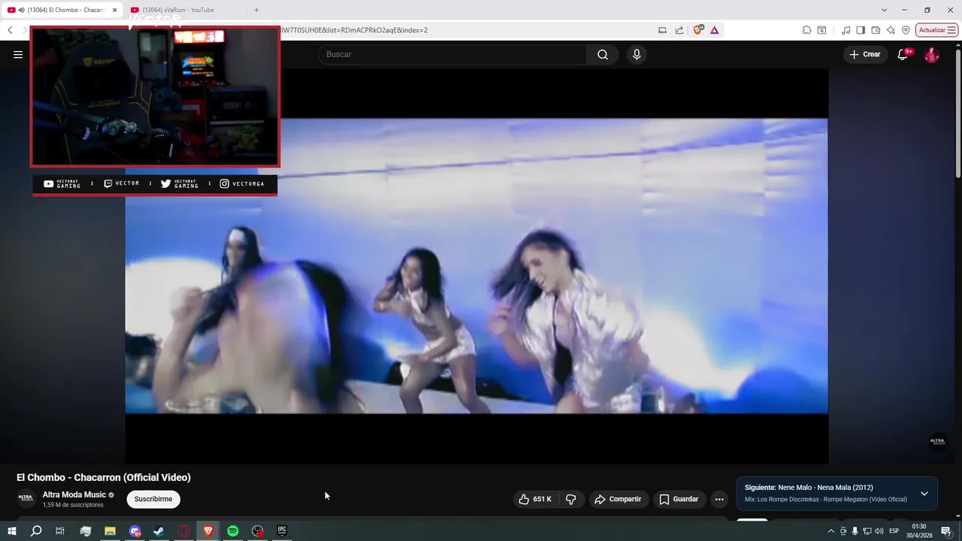Open the browser extensions puzzle icon
Viewport: 962px width, 541px height.
click(806, 30)
